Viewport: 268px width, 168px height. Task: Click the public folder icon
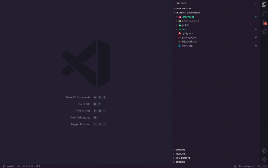tap(180, 25)
